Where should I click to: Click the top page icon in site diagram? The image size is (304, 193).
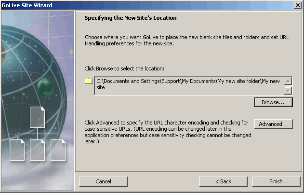tap(37, 117)
